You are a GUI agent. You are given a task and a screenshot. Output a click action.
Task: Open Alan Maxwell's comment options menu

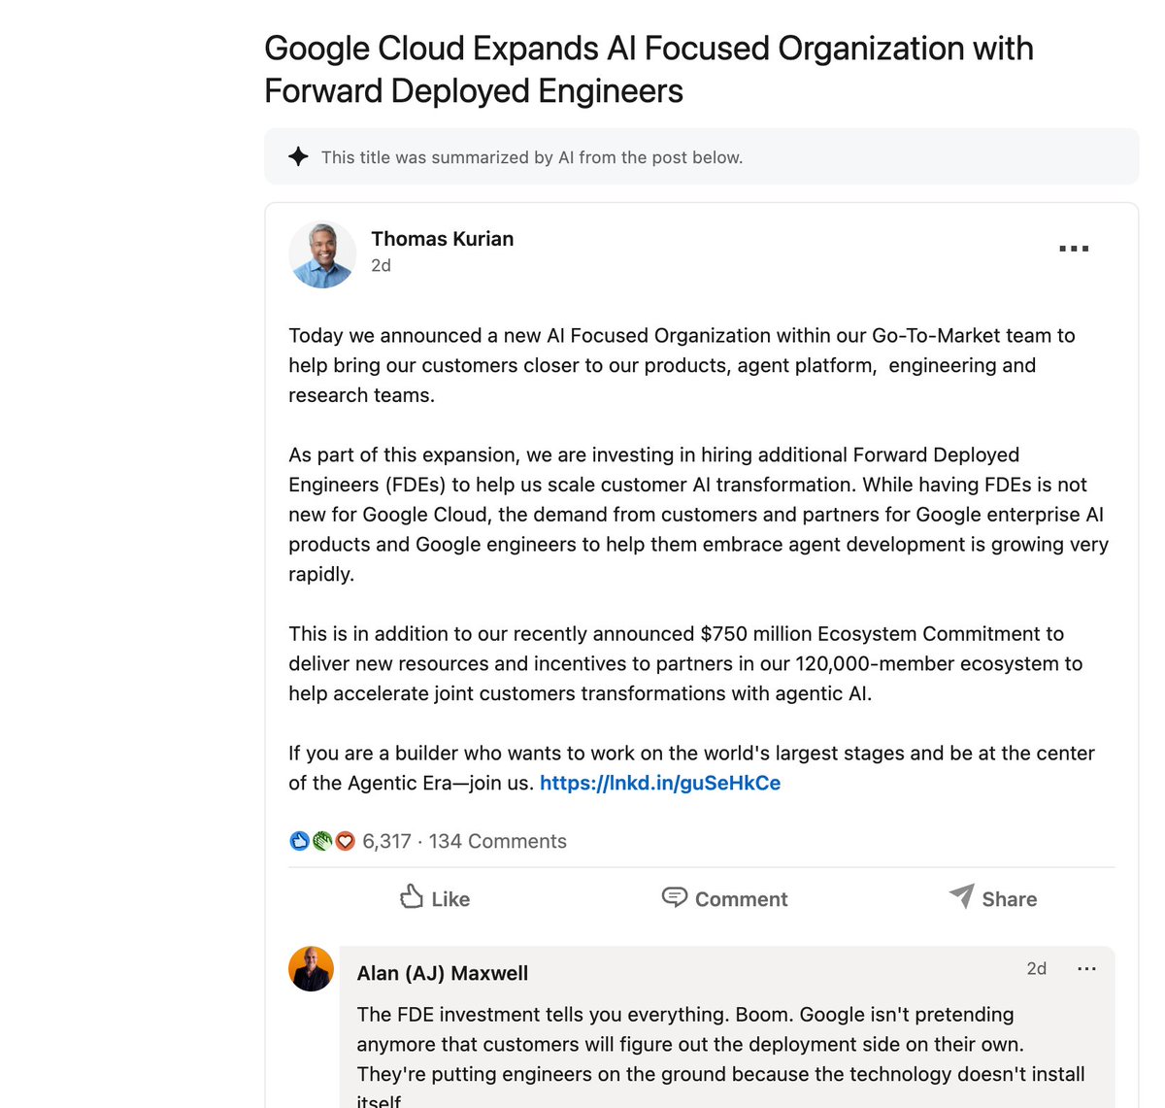coord(1087,969)
